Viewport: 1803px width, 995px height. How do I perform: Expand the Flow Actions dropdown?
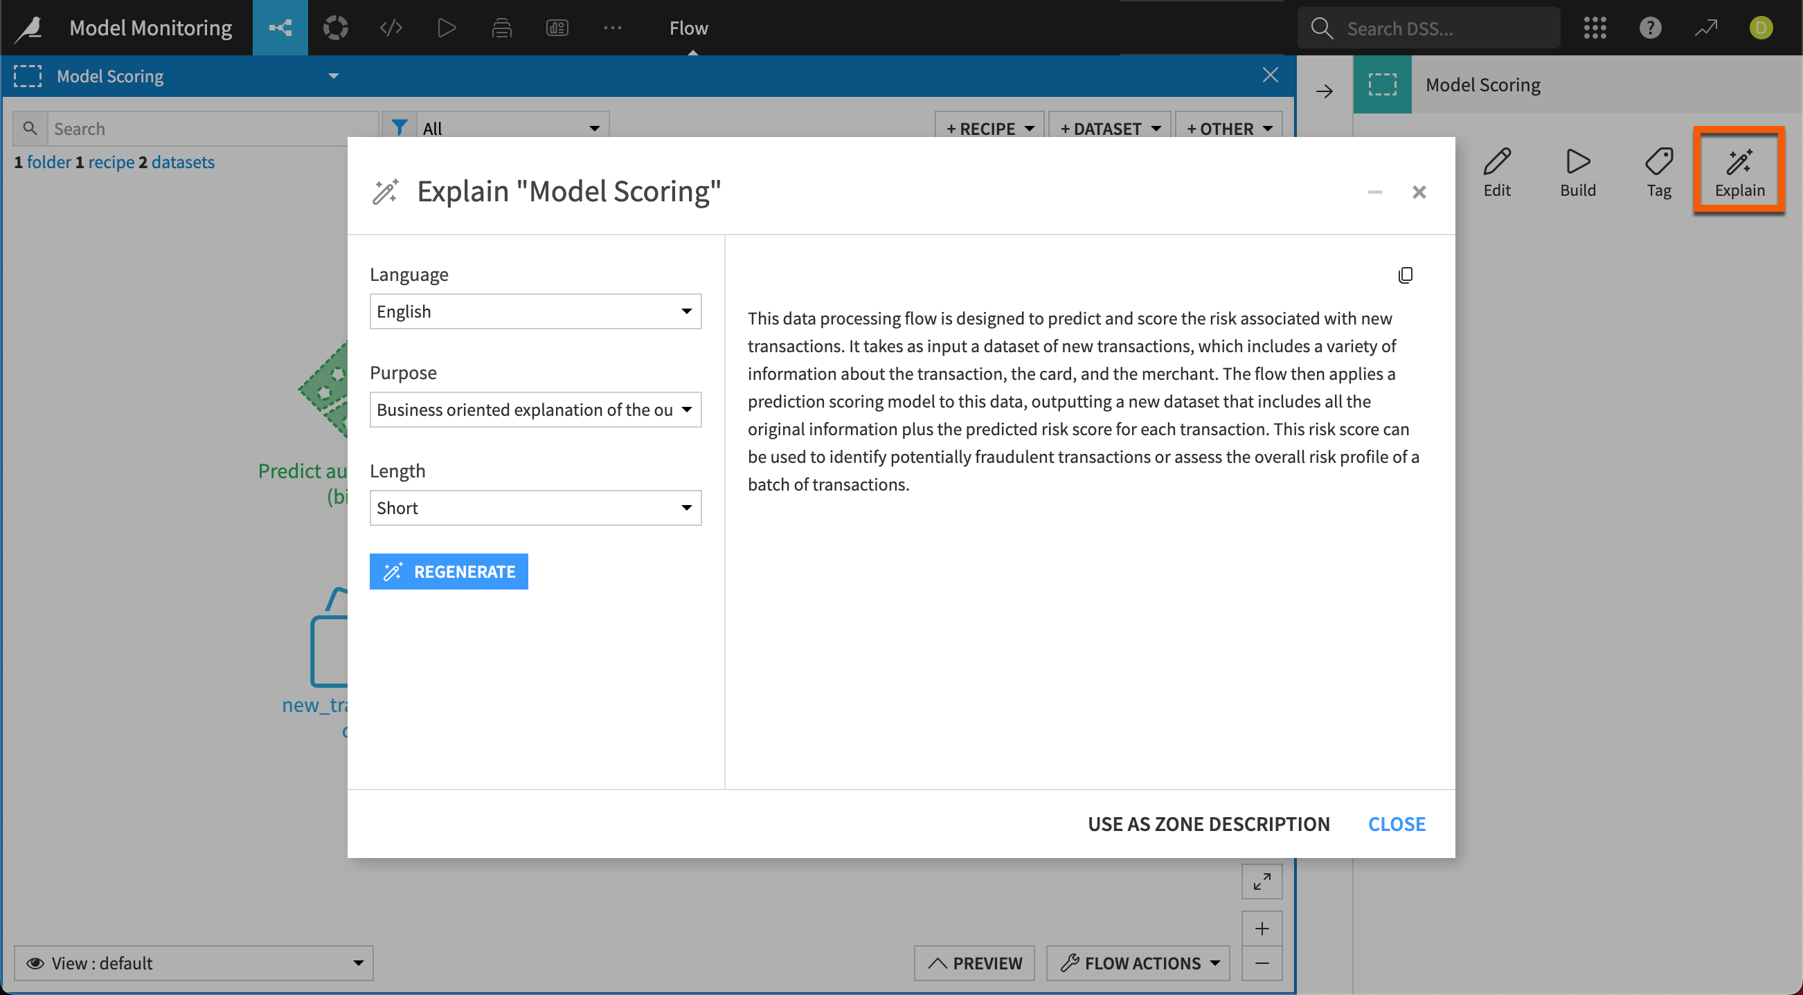(x=1137, y=963)
